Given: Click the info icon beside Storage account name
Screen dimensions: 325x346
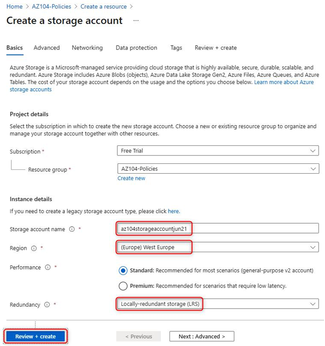Looking at the screenshot, I should (72, 229).
